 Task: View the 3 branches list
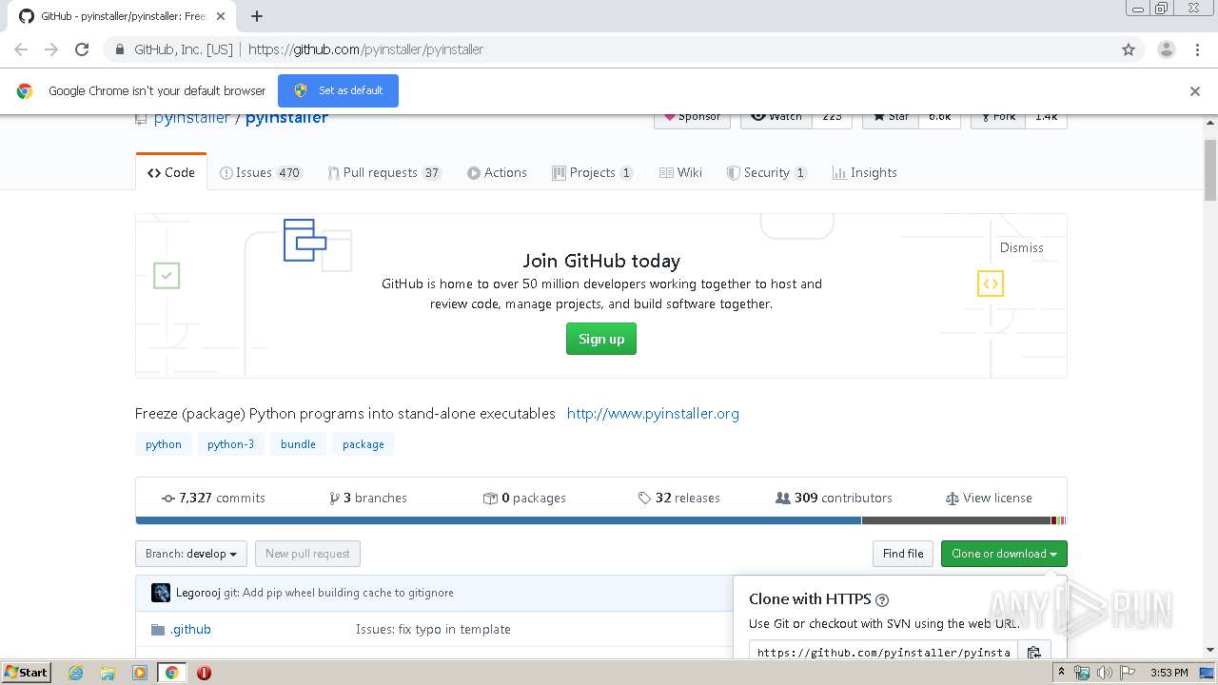click(367, 498)
